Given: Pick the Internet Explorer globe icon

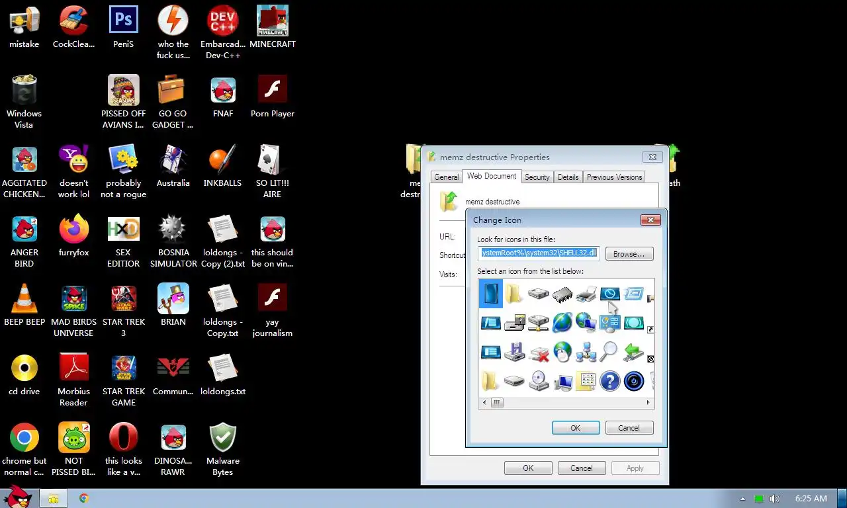Looking at the screenshot, I should click(x=562, y=323).
